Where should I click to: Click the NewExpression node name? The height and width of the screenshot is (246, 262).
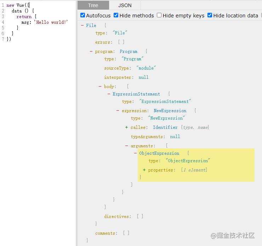coord(170,111)
